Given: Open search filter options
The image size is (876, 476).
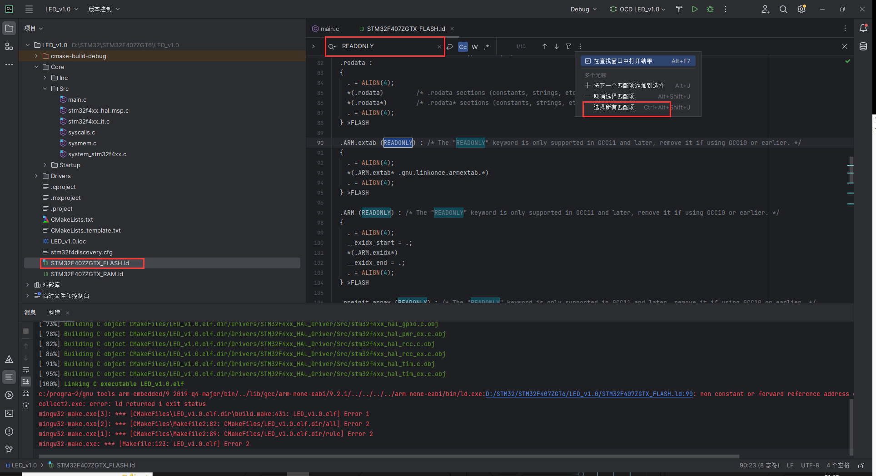Looking at the screenshot, I should (568, 46).
